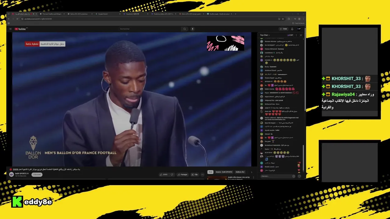Click the live video player area
390x219 pixels.
[132, 99]
